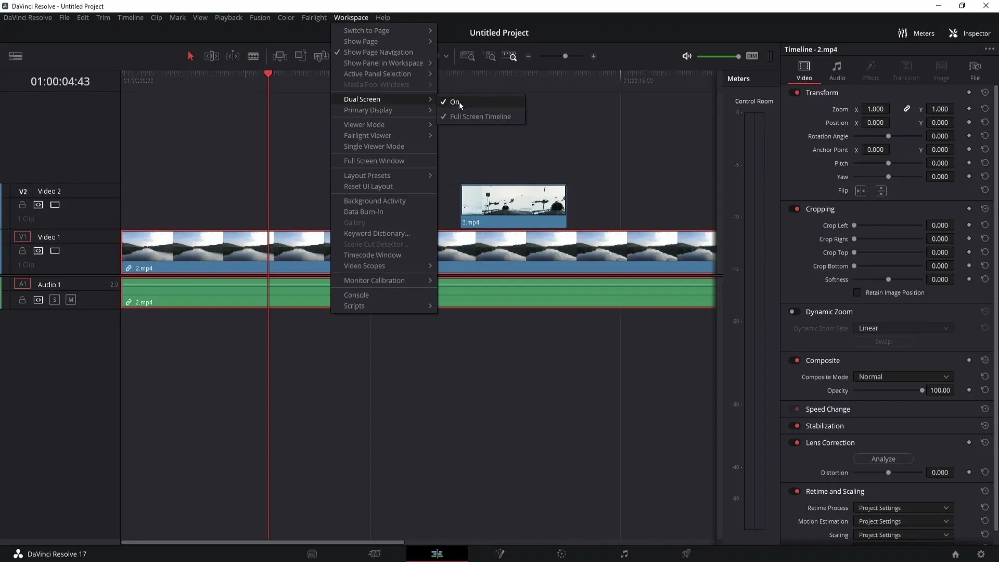Toggle Full Screen Timeline option

coord(481,117)
